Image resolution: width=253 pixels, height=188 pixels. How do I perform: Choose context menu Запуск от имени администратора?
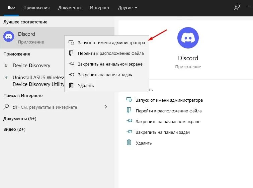[107, 43]
